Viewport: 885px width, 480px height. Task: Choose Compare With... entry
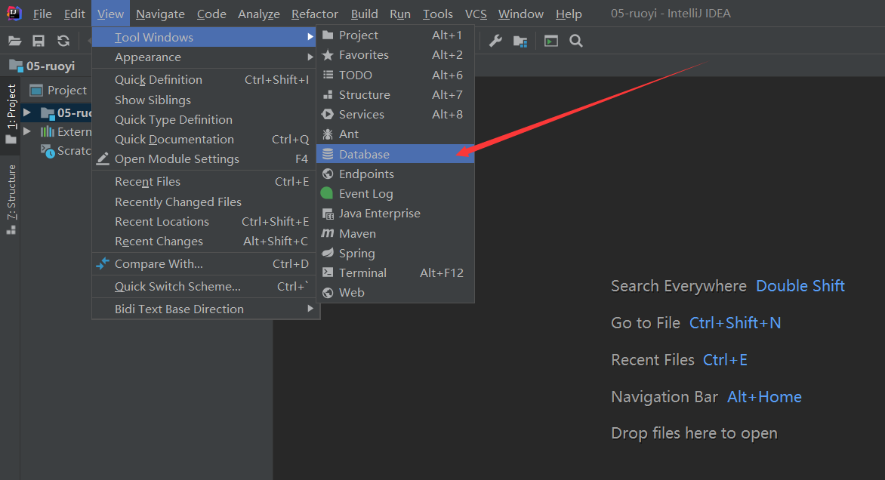205,264
